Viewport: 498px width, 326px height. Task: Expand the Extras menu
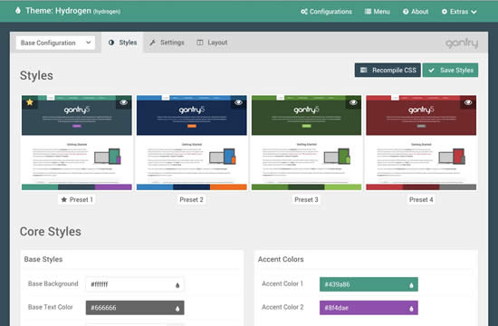459,12
